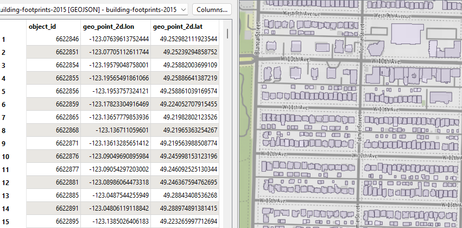Click longitude cell -123.17823304916469

[x=116, y=104]
